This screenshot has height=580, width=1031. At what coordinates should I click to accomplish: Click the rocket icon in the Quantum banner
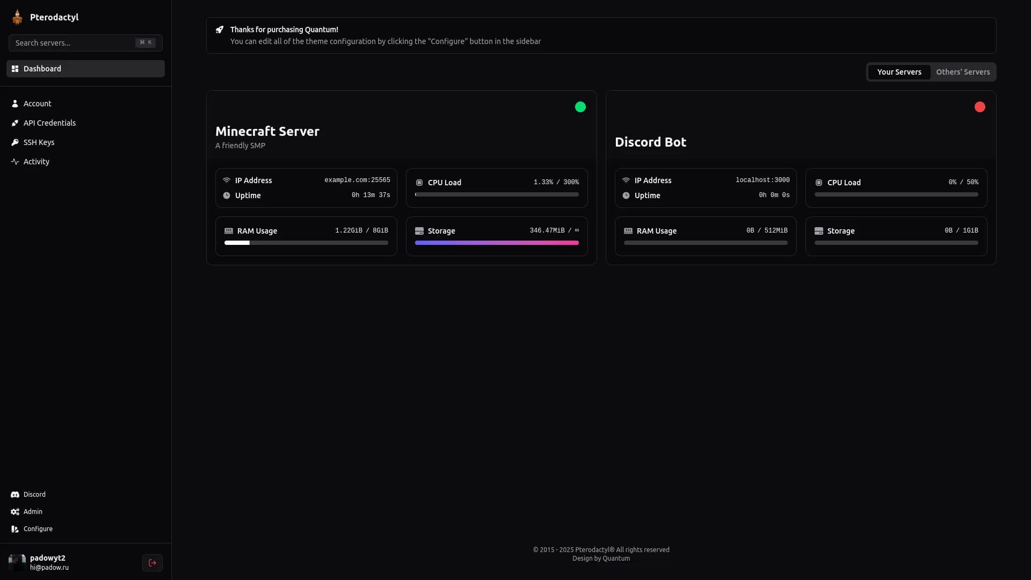pyautogui.click(x=220, y=30)
